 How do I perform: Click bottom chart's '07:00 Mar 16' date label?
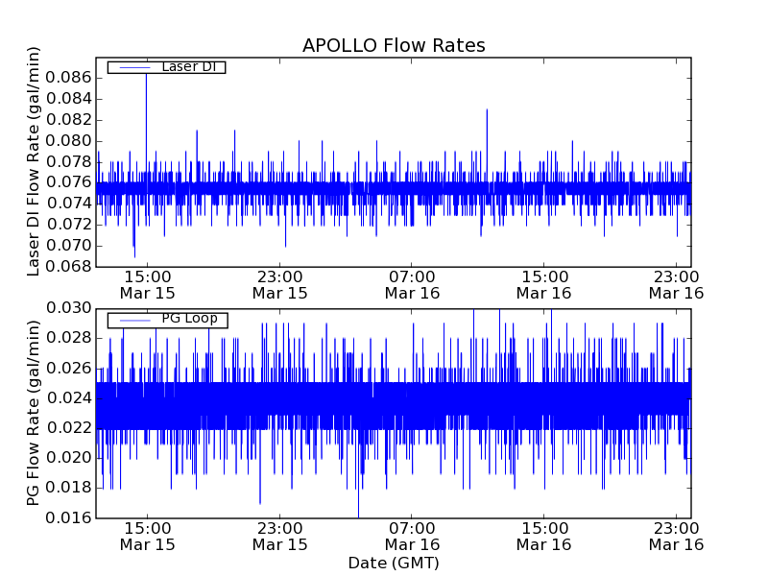(412, 537)
